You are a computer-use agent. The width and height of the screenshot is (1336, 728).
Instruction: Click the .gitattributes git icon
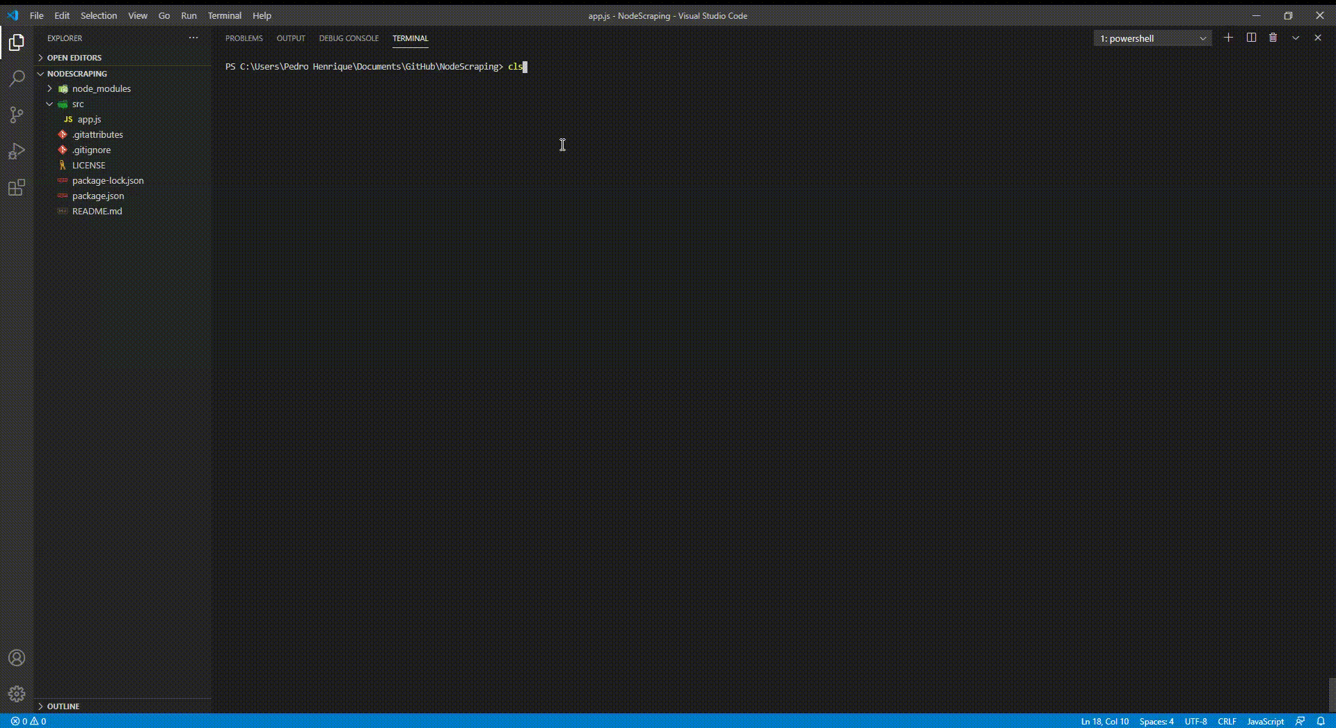click(x=63, y=134)
